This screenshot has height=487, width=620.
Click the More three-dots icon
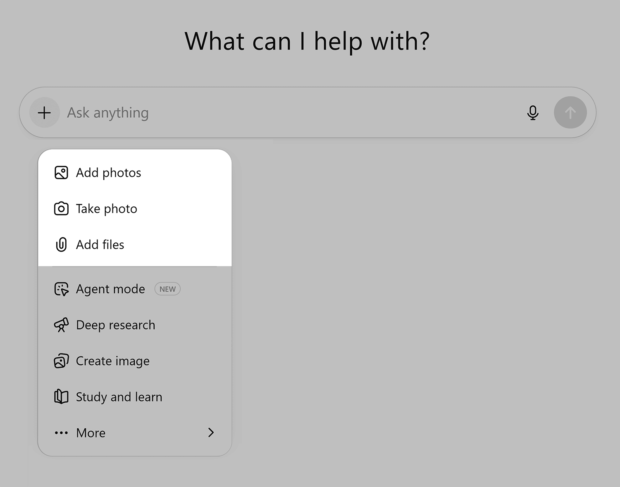tap(61, 433)
